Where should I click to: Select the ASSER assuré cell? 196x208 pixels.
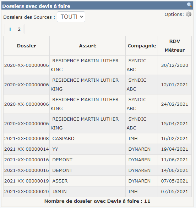[x=88, y=181]
